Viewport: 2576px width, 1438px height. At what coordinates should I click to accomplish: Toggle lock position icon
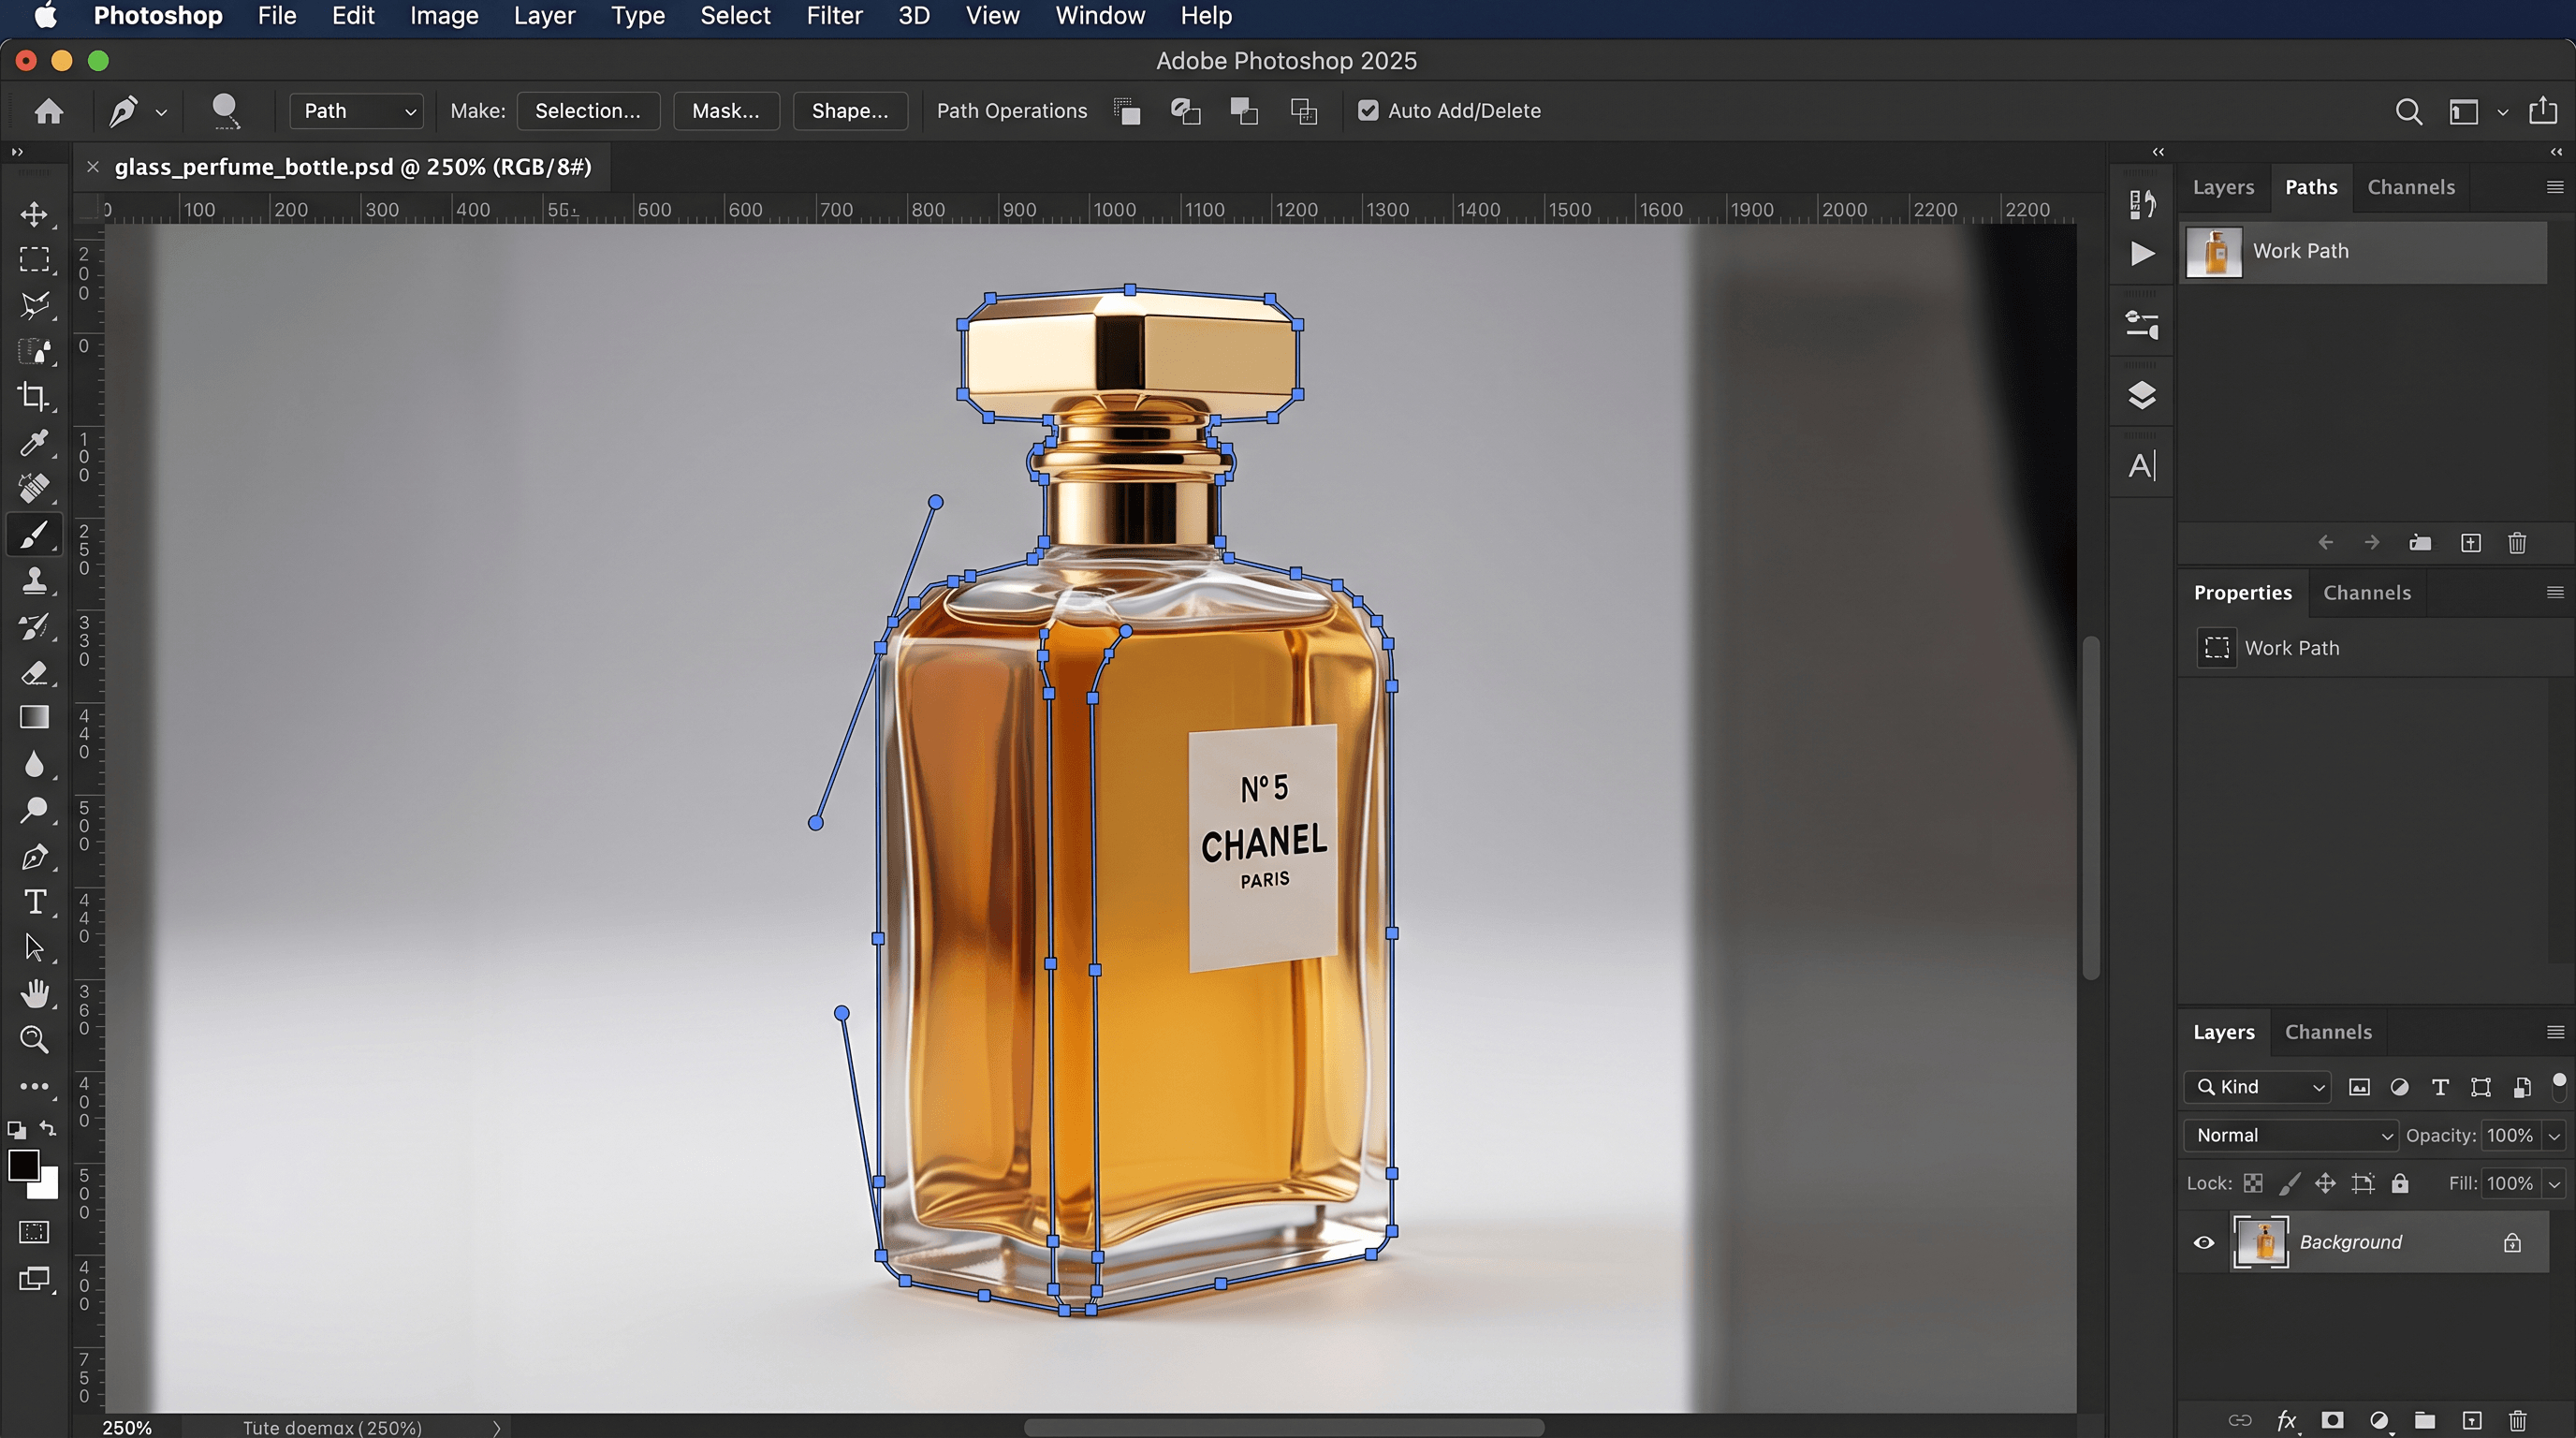(x=2325, y=1184)
